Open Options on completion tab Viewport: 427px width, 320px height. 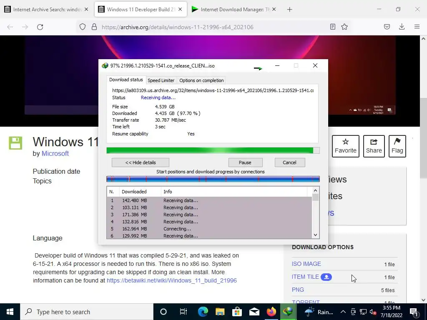201,80
